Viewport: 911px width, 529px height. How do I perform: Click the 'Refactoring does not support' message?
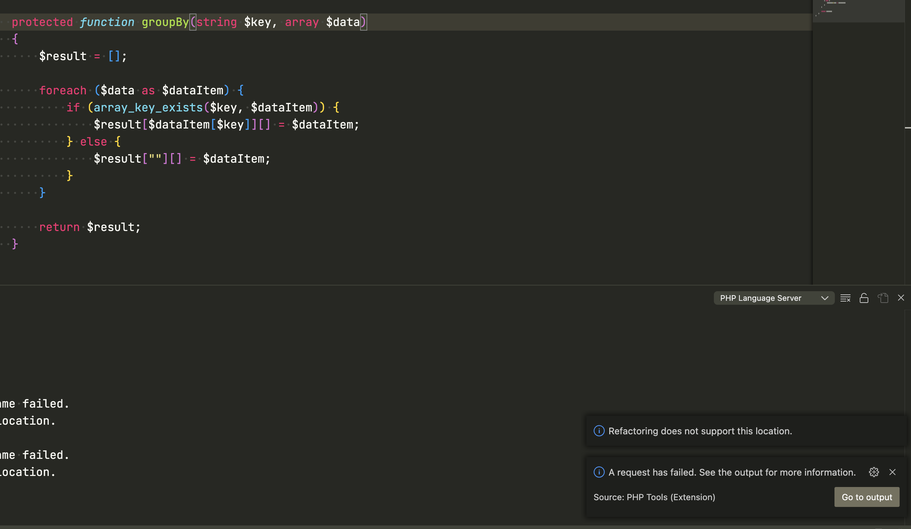click(x=700, y=431)
